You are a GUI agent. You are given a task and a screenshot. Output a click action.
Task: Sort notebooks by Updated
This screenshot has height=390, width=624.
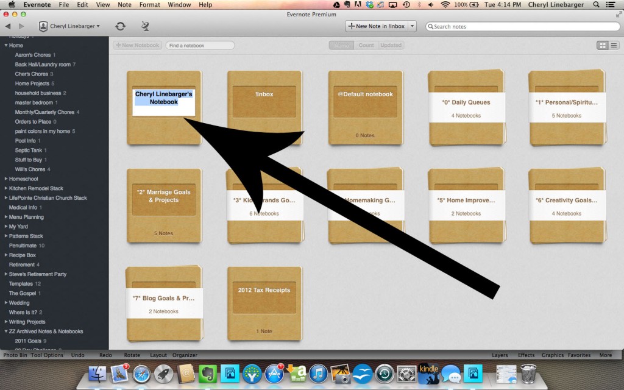[391, 45]
